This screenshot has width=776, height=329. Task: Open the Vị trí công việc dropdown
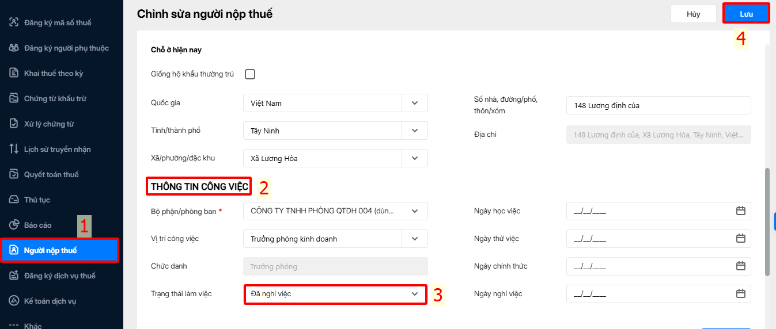pyautogui.click(x=415, y=239)
